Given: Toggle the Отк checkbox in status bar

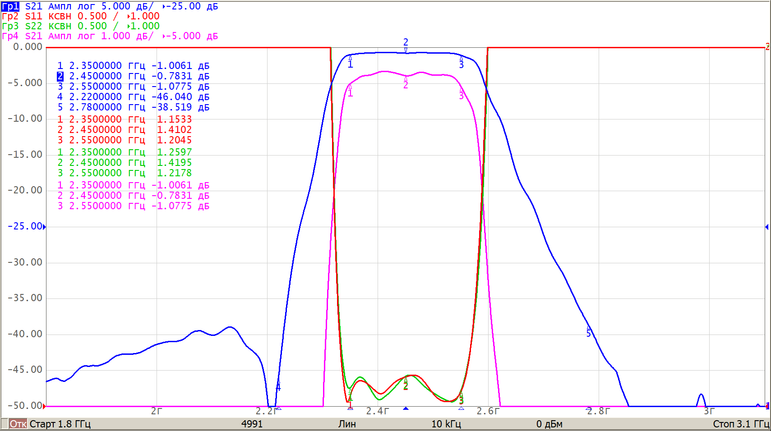Looking at the screenshot, I should coord(5,424).
